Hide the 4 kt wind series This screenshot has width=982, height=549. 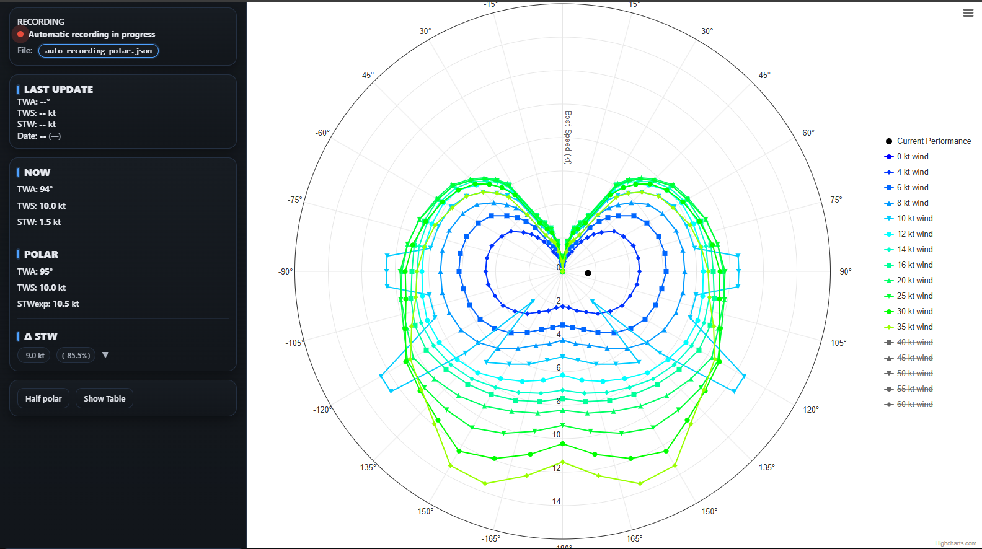[x=906, y=172]
